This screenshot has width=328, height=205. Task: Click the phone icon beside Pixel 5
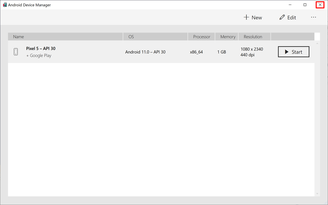[16, 52]
